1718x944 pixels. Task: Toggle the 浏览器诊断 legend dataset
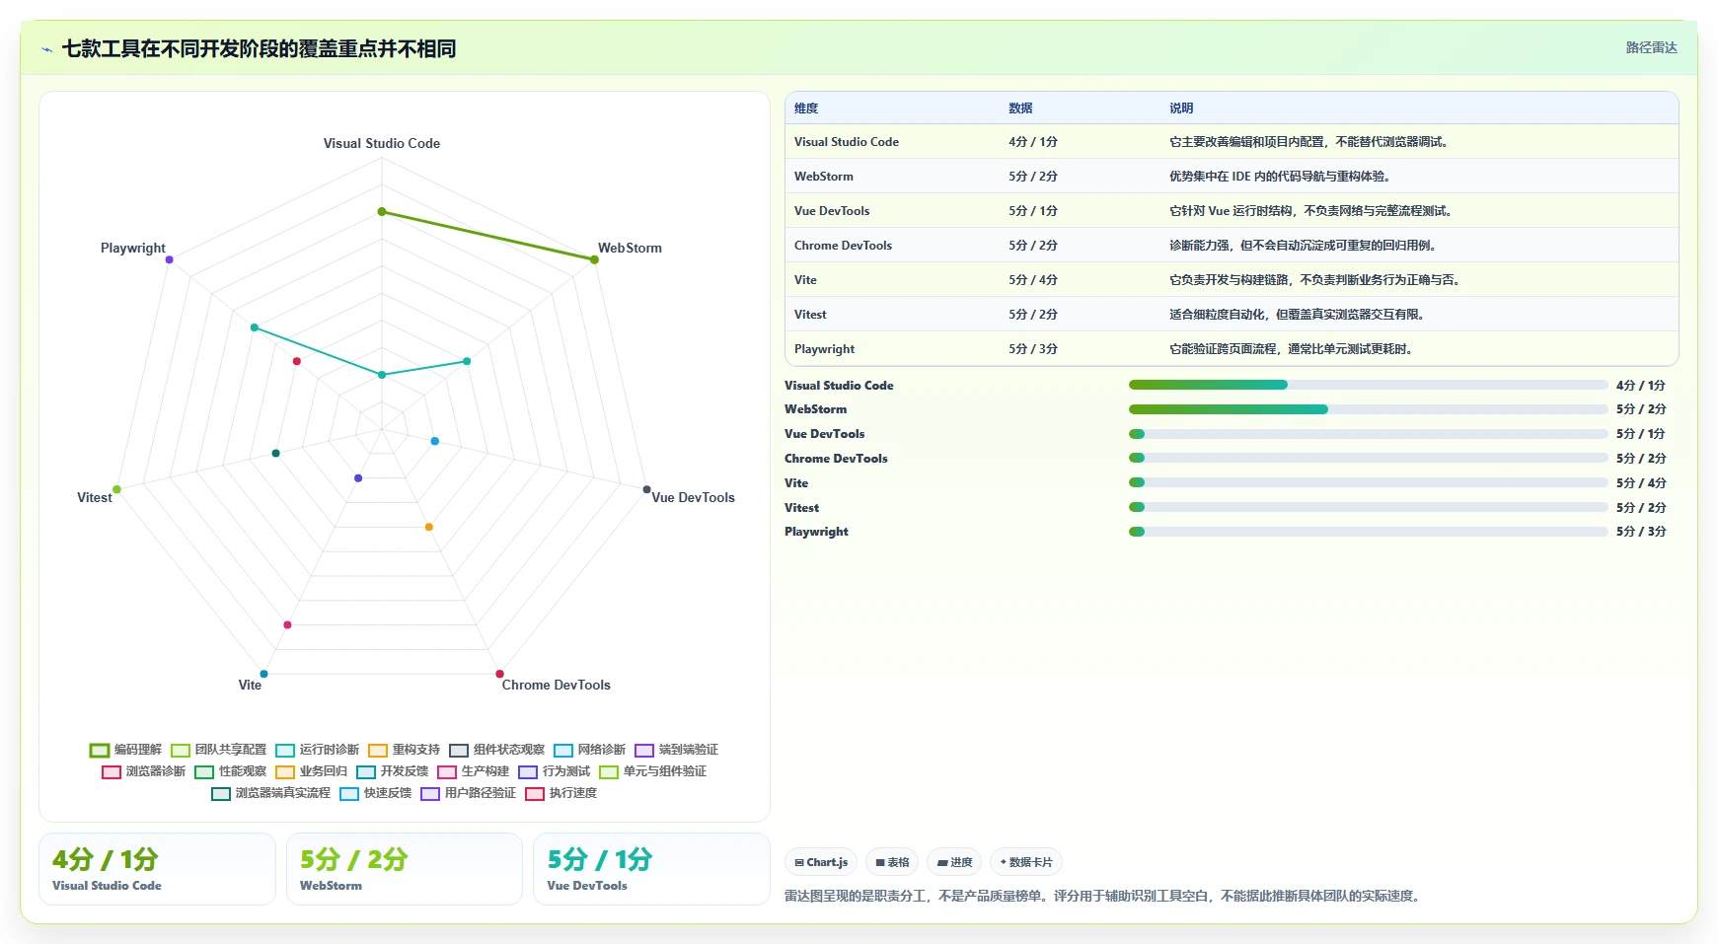pyautogui.click(x=143, y=771)
